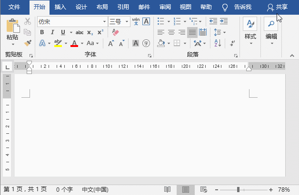Image resolution: width=299 pixels, height=195 pixels.
Task: Apply character shading icon
Action: click(x=136, y=43)
